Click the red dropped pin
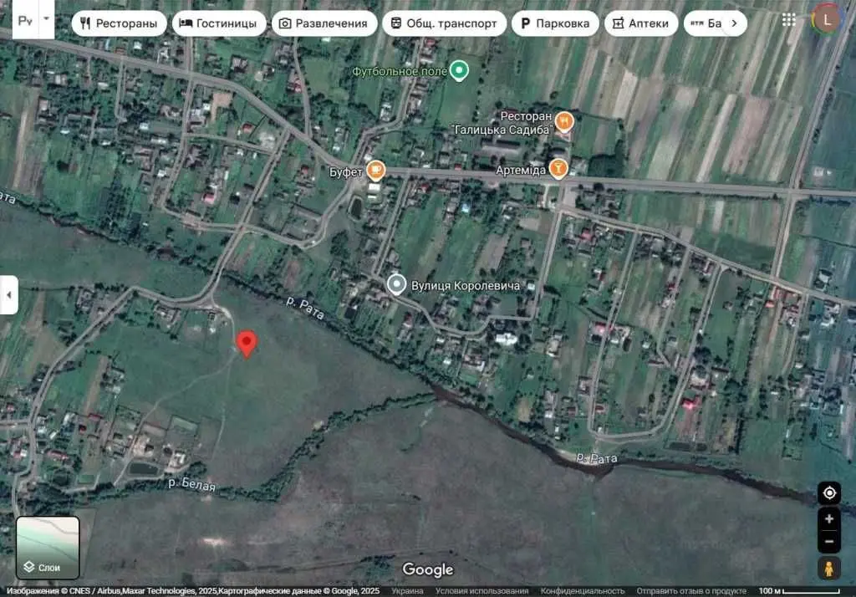The width and height of the screenshot is (856, 597). (247, 344)
